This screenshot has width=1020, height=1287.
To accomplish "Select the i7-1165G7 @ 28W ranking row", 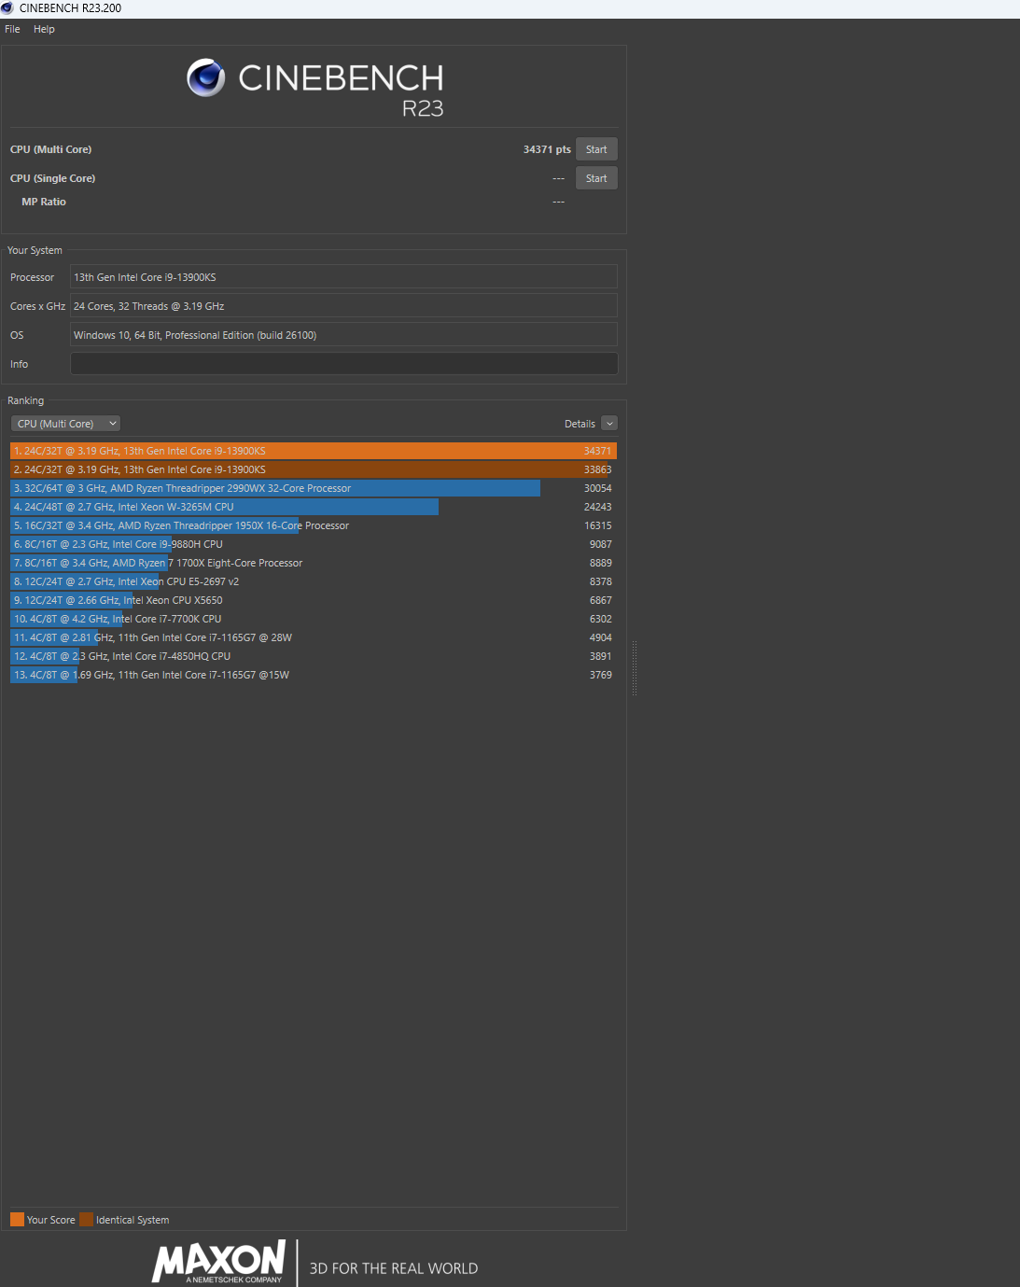I will tap(314, 637).
